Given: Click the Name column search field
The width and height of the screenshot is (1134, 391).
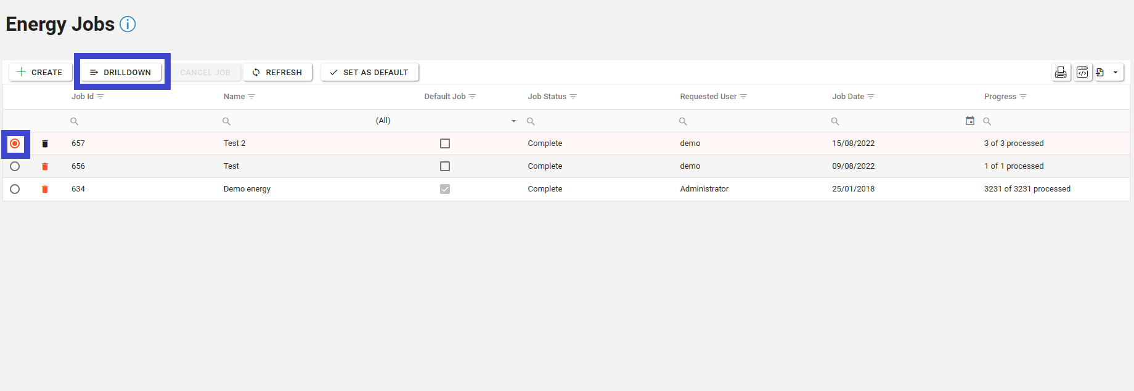Looking at the screenshot, I should [296, 121].
